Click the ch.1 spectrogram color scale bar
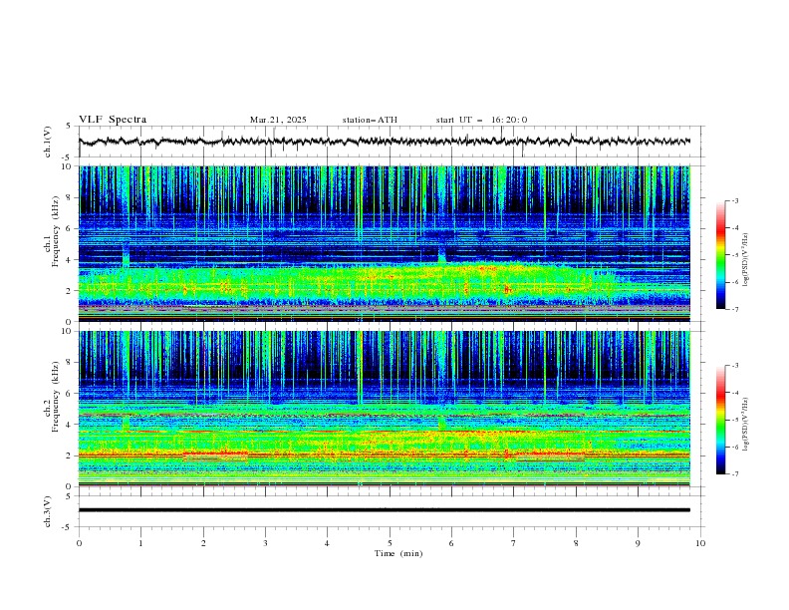The image size is (789, 610). 720,254
